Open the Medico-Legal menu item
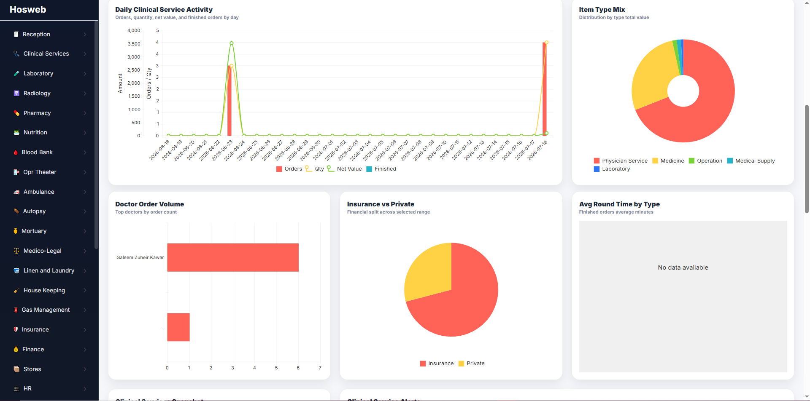Viewport: 810px width, 401px height. pyautogui.click(x=49, y=251)
